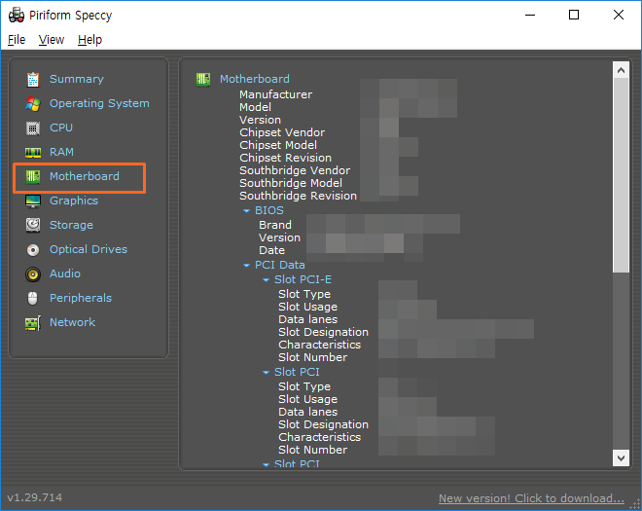The width and height of the screenshot is (642, 511).
Task: Select the Motherboard section label
Action: (x=85, y=176)
